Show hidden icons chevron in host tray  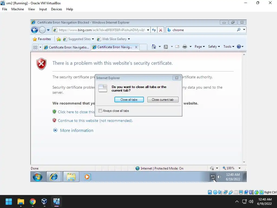[237, 201]
